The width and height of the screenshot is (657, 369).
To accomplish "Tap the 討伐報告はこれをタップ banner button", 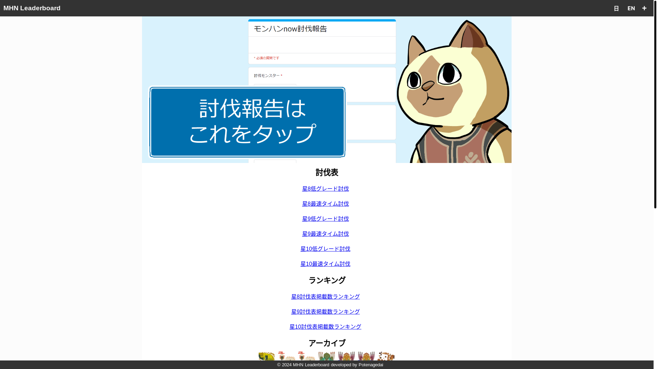I will [x=247, y=122].
